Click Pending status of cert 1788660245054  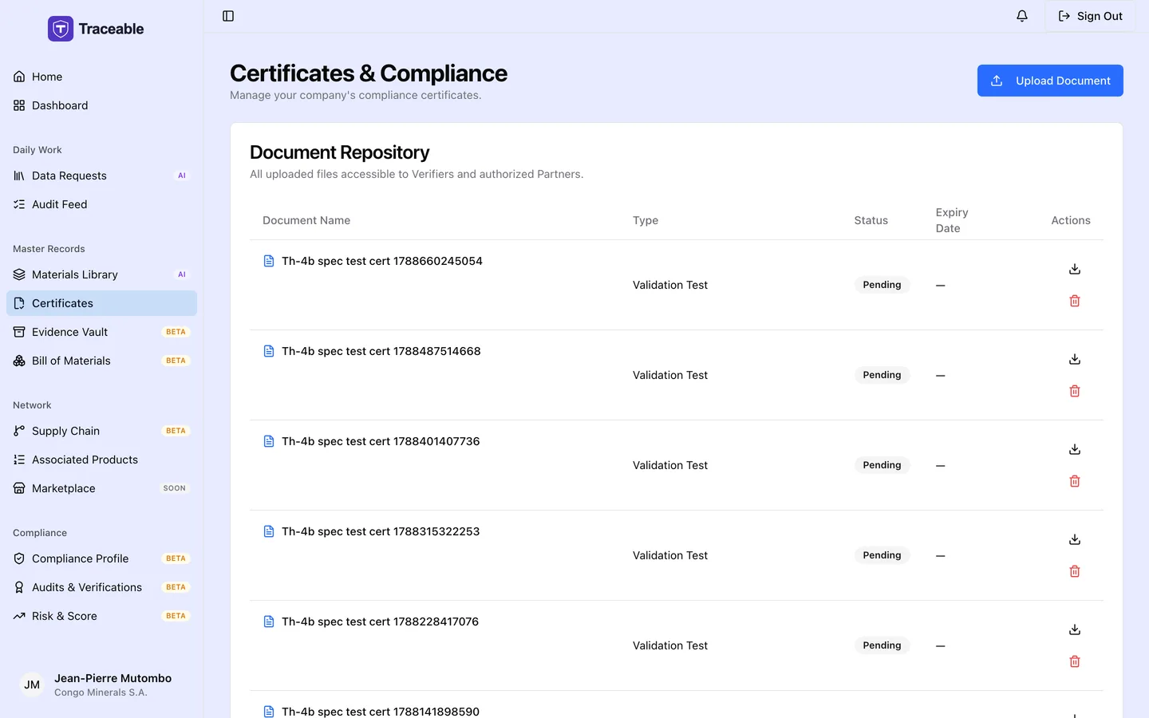[x=882, y=285]
